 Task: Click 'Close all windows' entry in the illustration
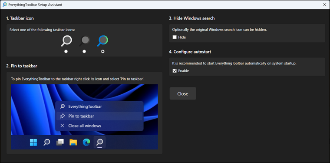[x=99, y=126]
